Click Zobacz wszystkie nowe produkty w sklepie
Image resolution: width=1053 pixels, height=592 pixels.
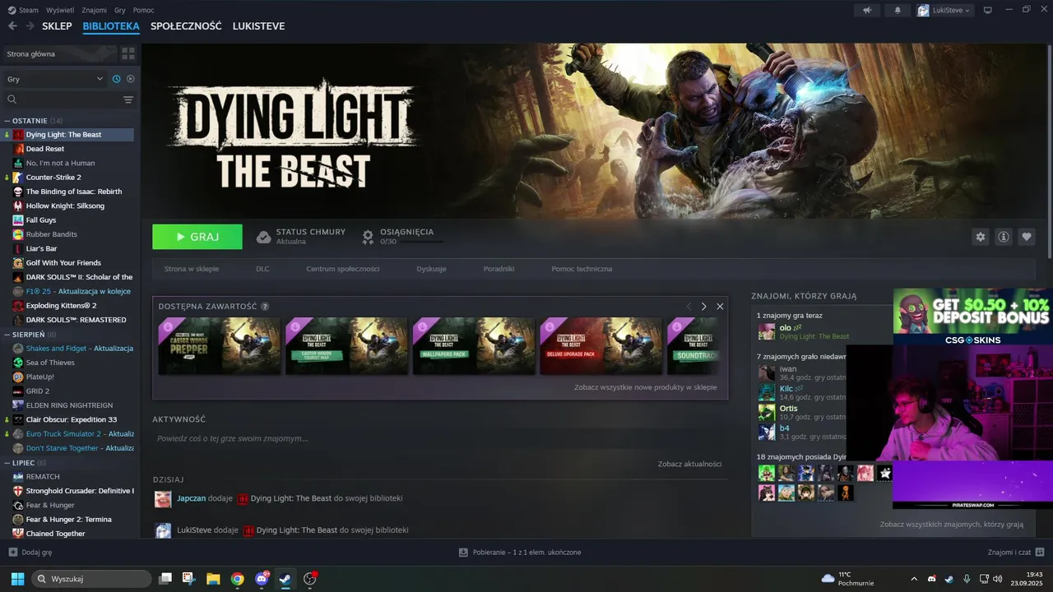point(646,387)
